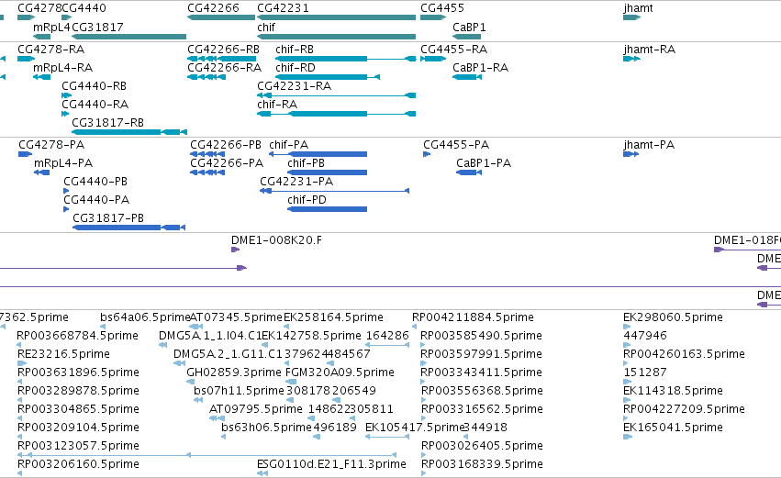Click the RP003631896.5prime EST label
Image resolution: width=781 pixels, height=478 pixels.
[x=78, y=372]
